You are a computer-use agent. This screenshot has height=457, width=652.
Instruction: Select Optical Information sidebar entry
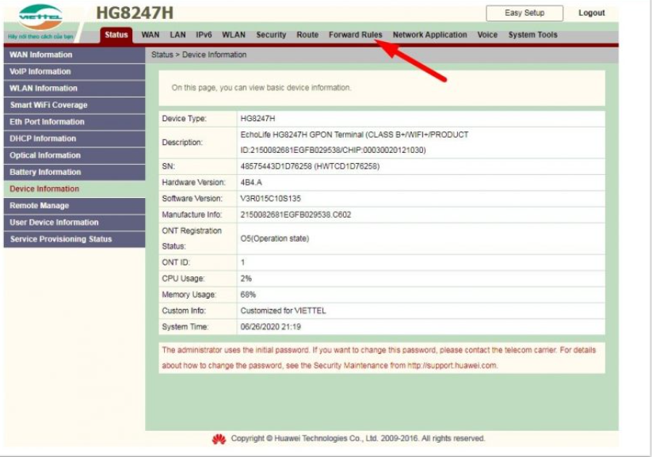coord(45,155)
